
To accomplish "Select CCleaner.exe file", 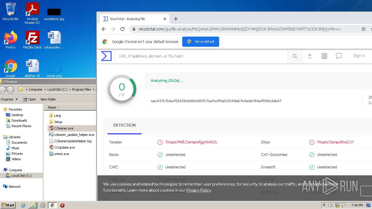I will [61, 128].
